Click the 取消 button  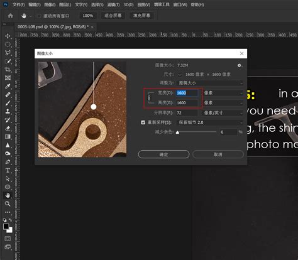click(x=218, y=154)
